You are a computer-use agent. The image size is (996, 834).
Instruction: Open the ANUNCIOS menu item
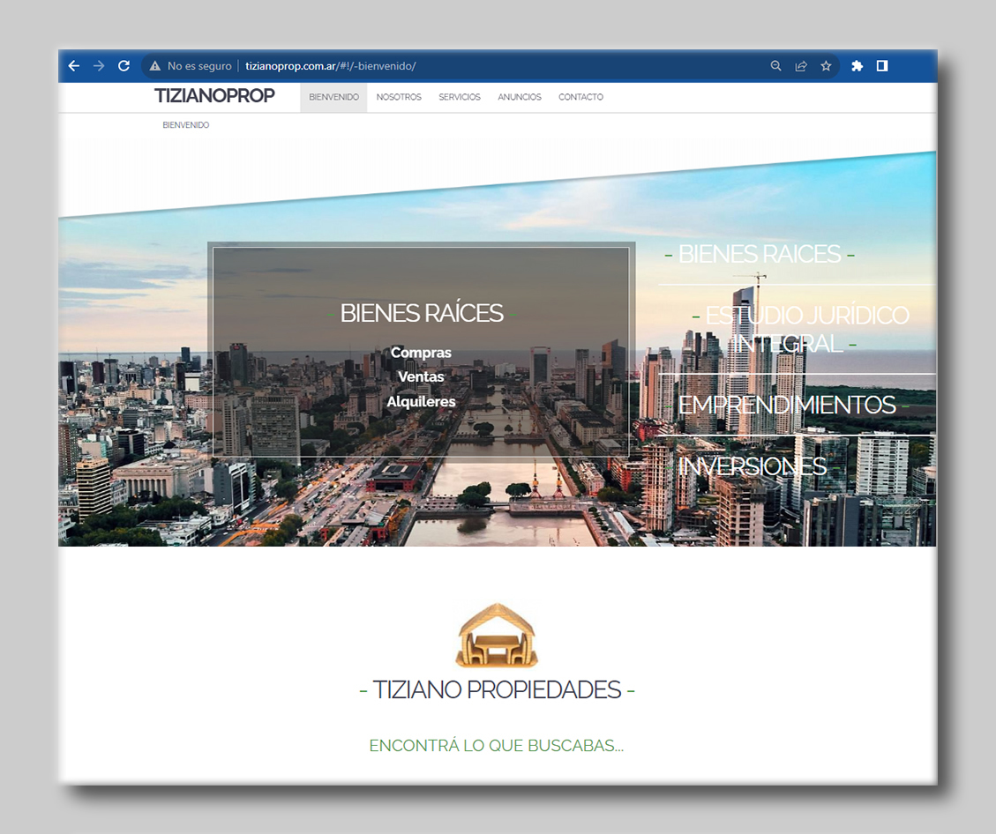[x=520, y=97]
